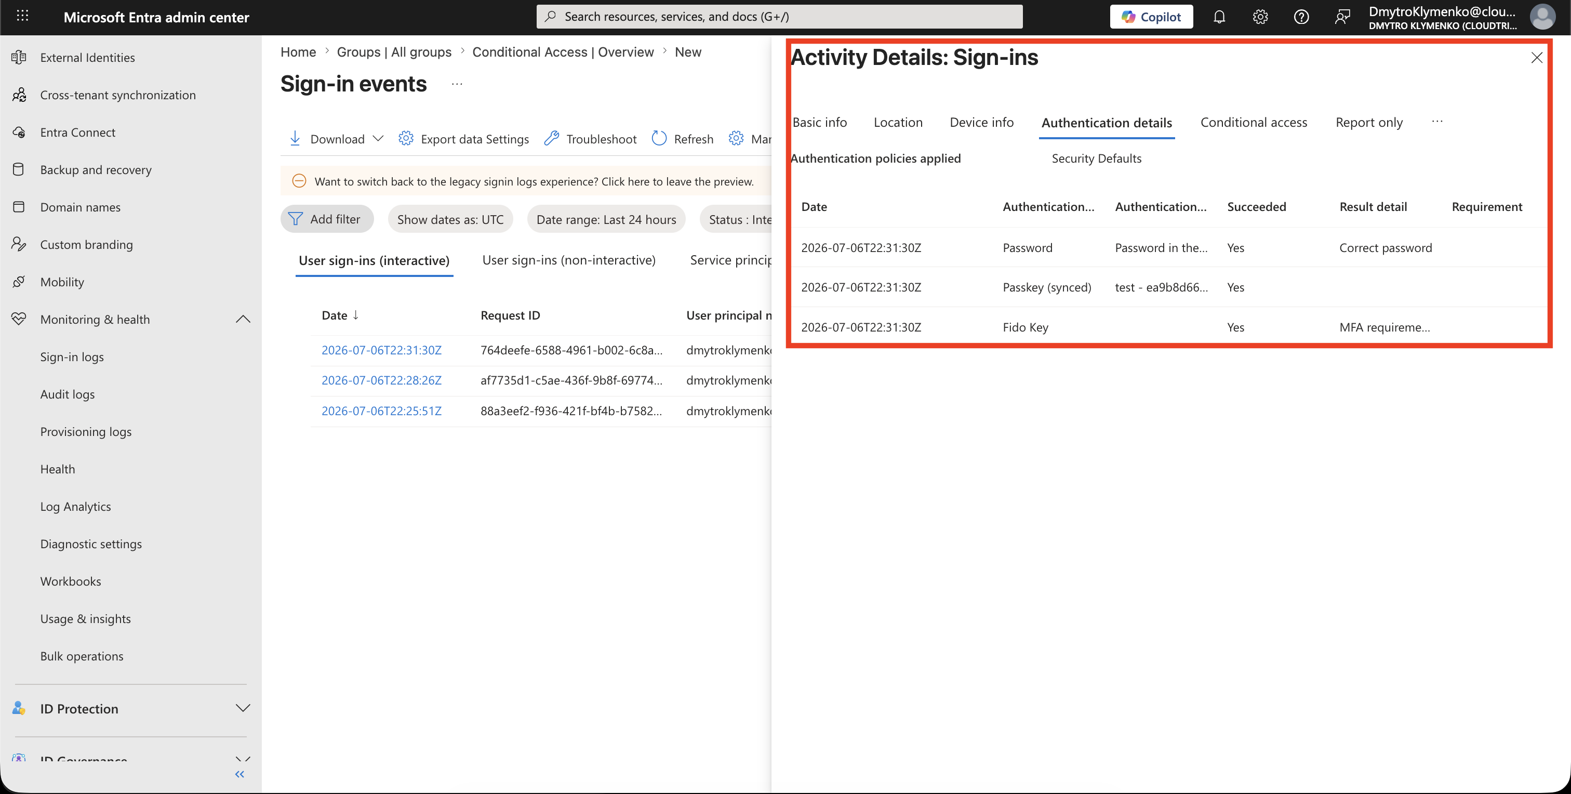
Task: Open Diagnostic settings in sidebar
Action: [91, 544]
